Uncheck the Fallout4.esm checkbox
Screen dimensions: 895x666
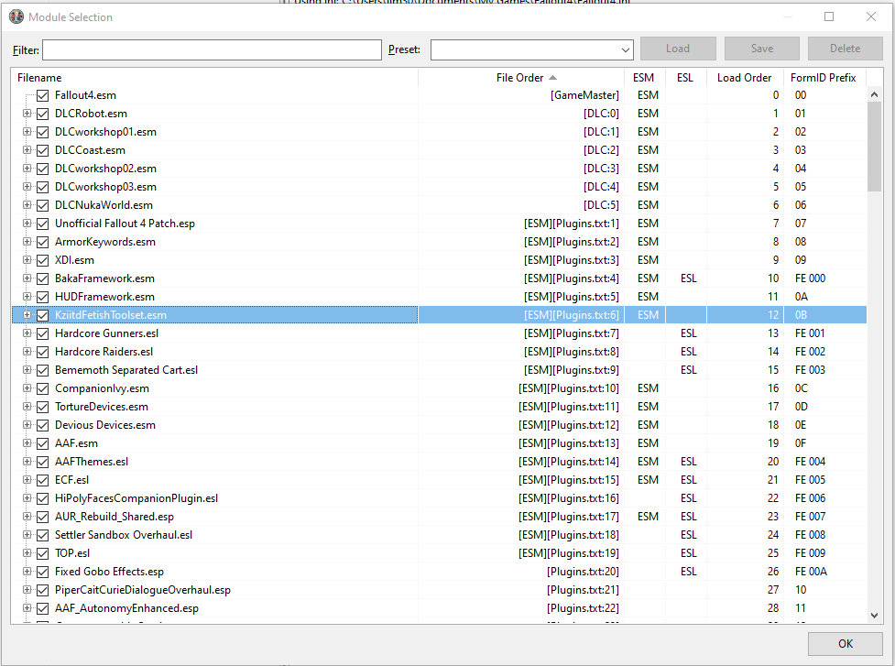[x=43, y=95]
